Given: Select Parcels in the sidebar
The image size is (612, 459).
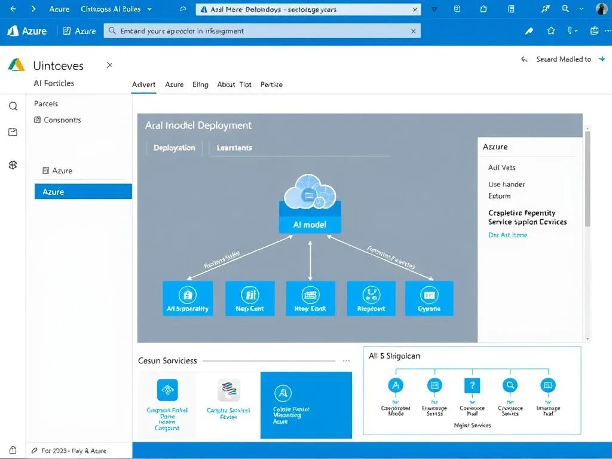Looking at the screenshot, I should (45, 103).
